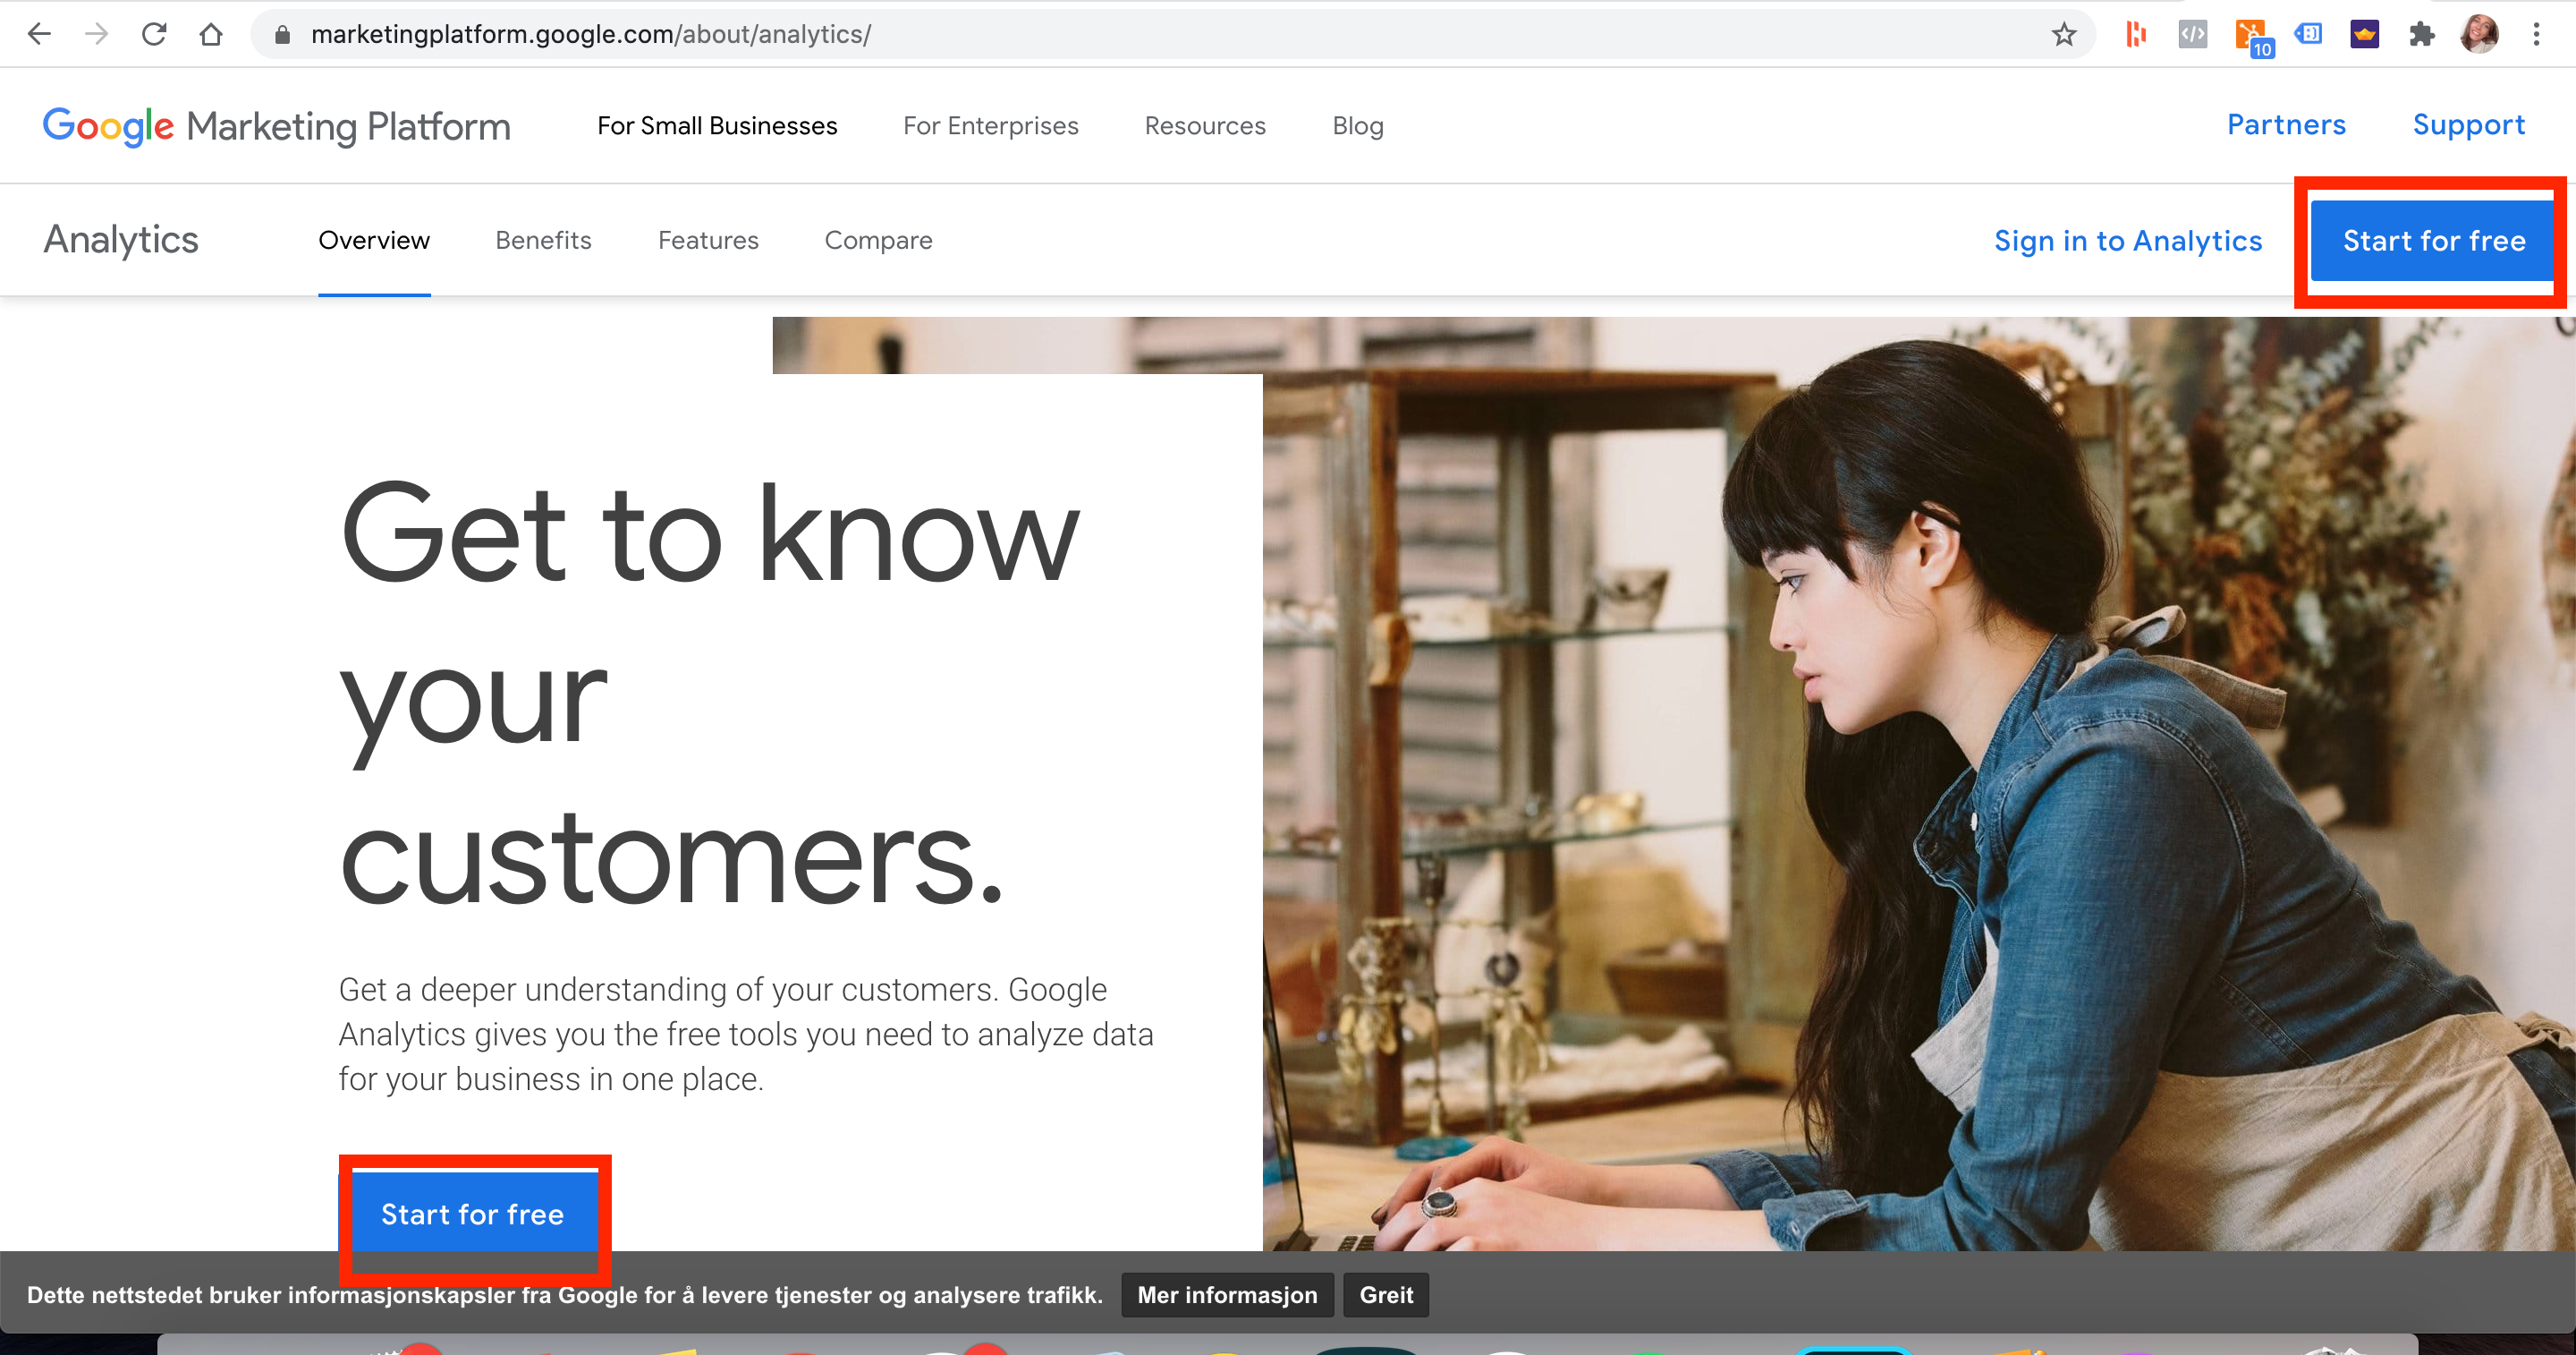Viewport: 2576px width, 1355px height.
Task: Open the red bars extension icon
Action: point(2135,35)
